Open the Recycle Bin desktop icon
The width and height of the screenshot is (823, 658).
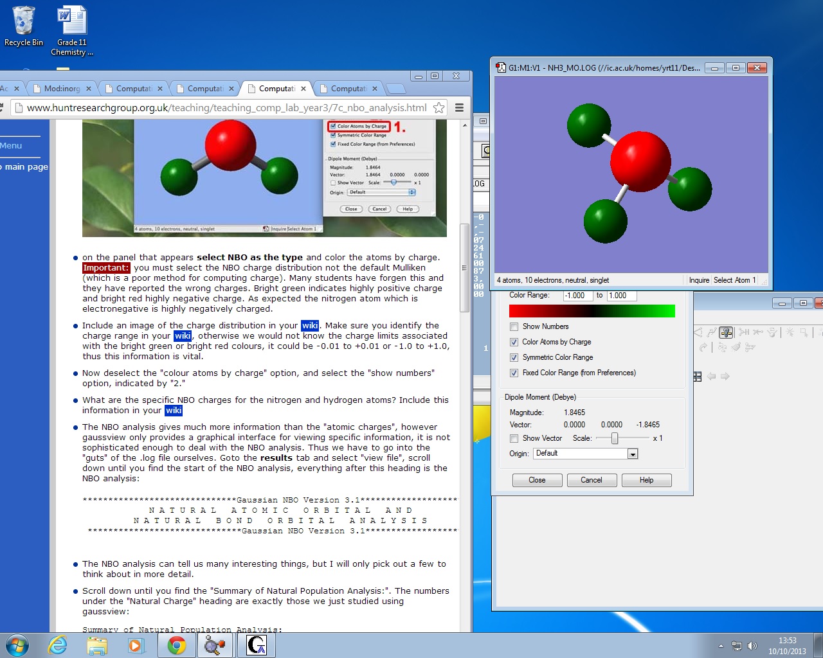tap(24, 26)
